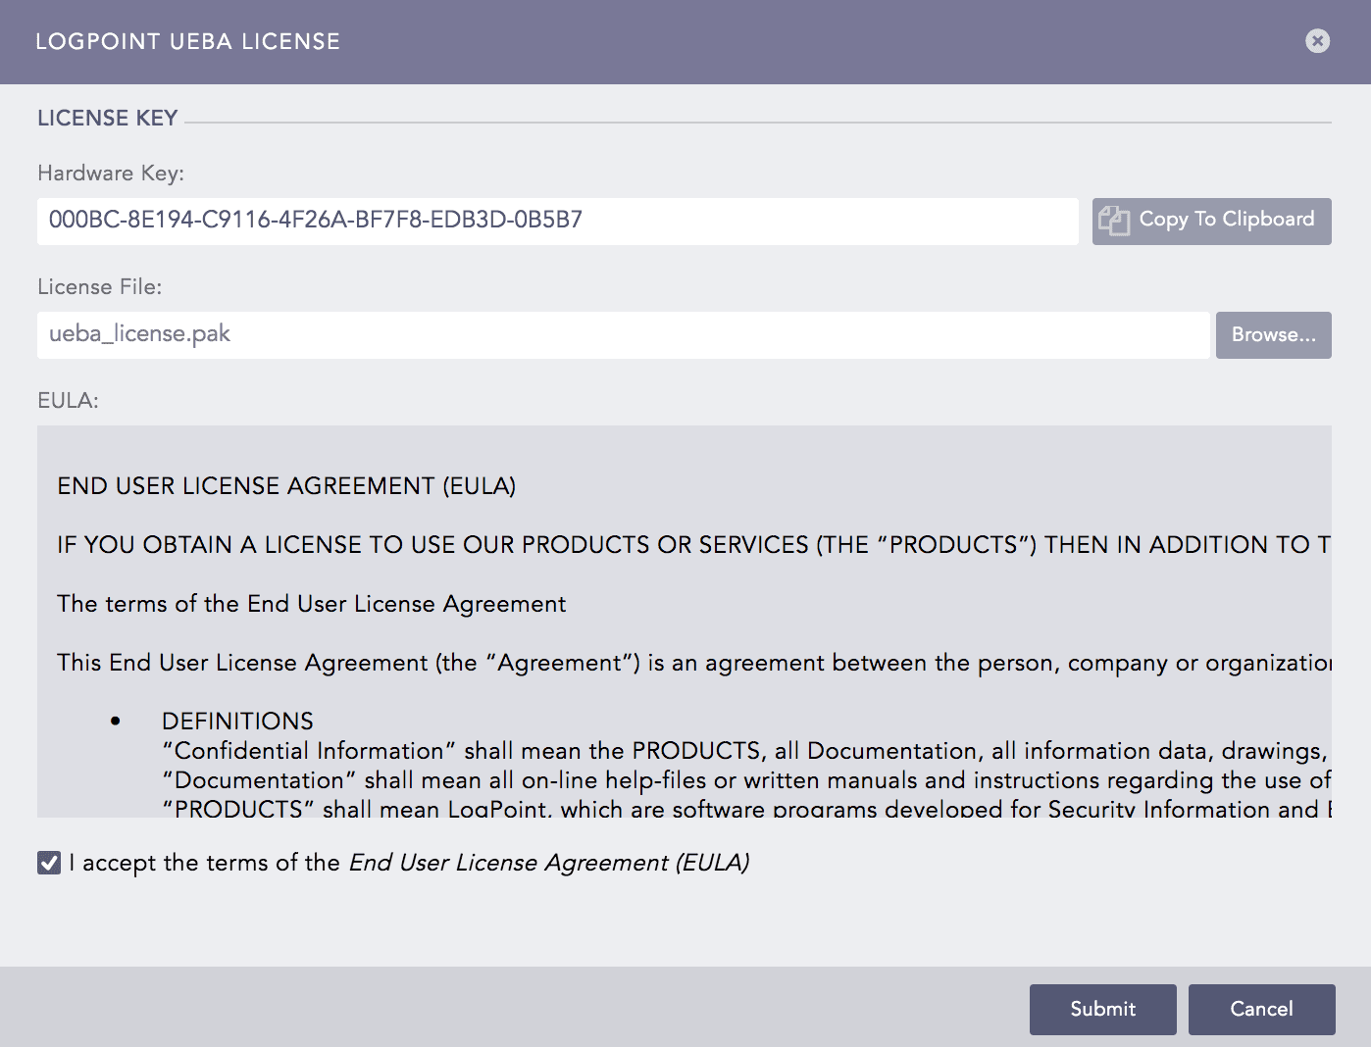
Task: Click the 'License File:' label
Action: click(x=100, y=286)
